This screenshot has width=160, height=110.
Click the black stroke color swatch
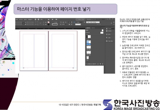coord(49,24)
